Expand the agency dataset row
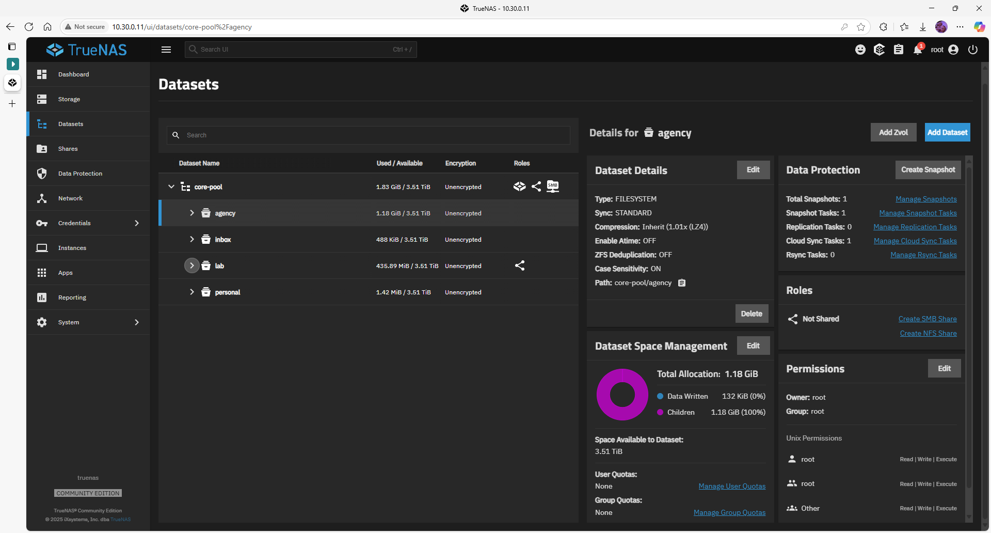Viewport: 991px width, 533px height. (192, 213)
